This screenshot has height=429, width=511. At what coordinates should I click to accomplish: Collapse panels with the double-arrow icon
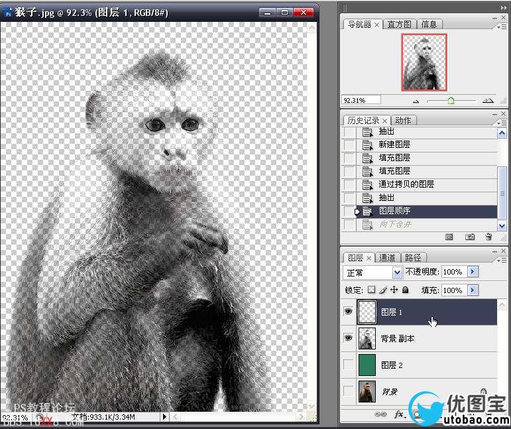point(504,8)
